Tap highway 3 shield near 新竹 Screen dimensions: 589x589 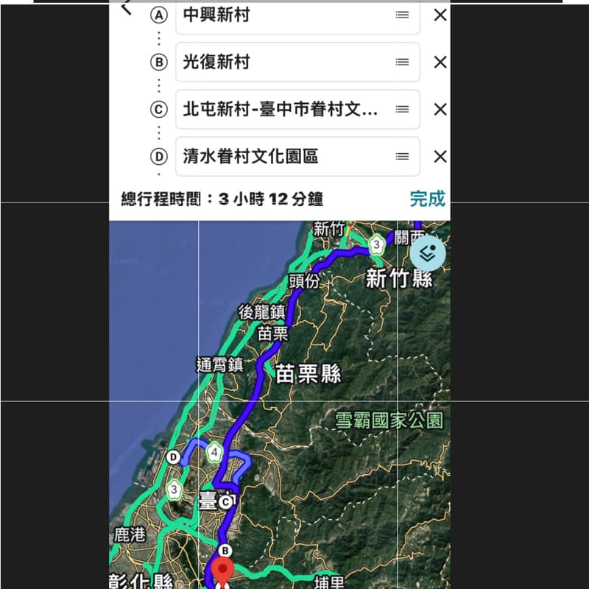tap(376, 245)
